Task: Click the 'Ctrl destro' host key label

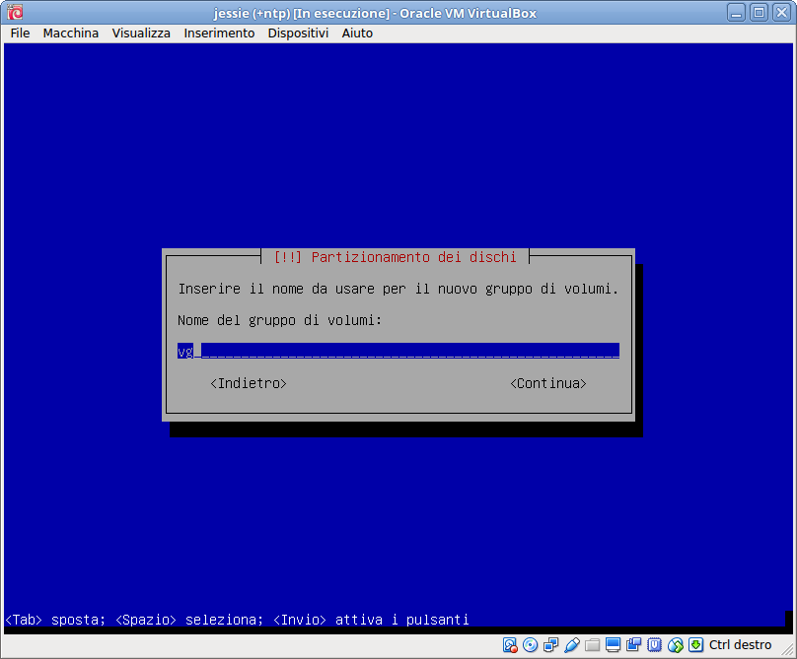Action: pos(740,645)
